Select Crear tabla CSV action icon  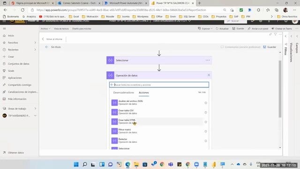point(114,112)
